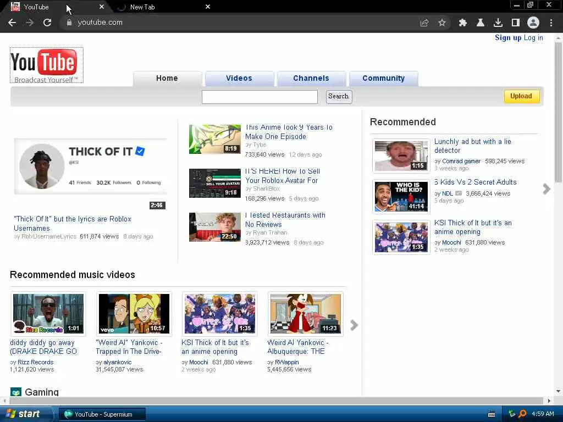
Task: Click the Log in link
Action: [533, 38]
